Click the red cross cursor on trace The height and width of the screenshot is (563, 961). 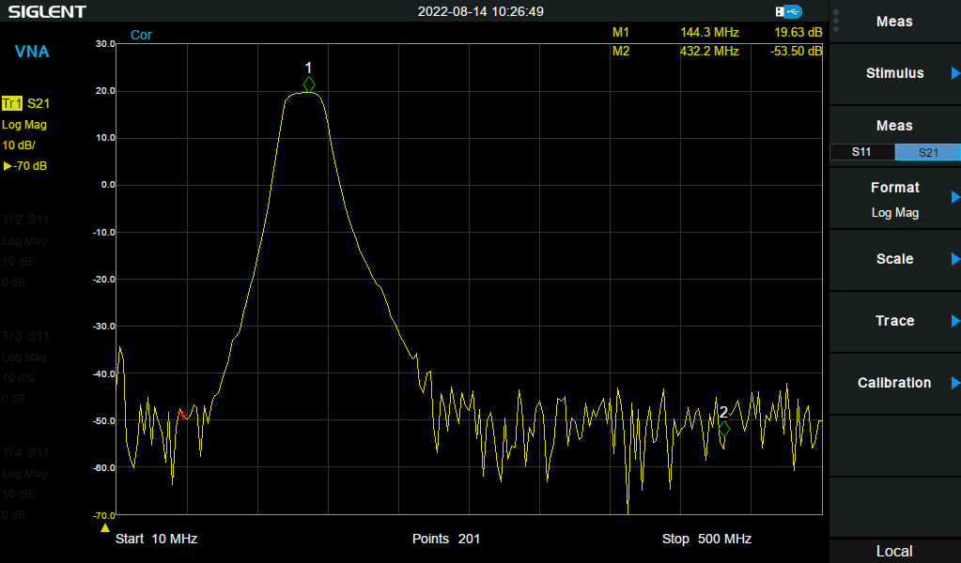click(x=182, y=415)
